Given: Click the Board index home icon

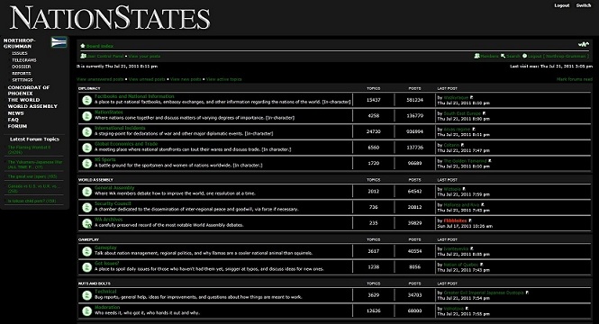Looking at the screenshot, I should click(x=83, y=46).
